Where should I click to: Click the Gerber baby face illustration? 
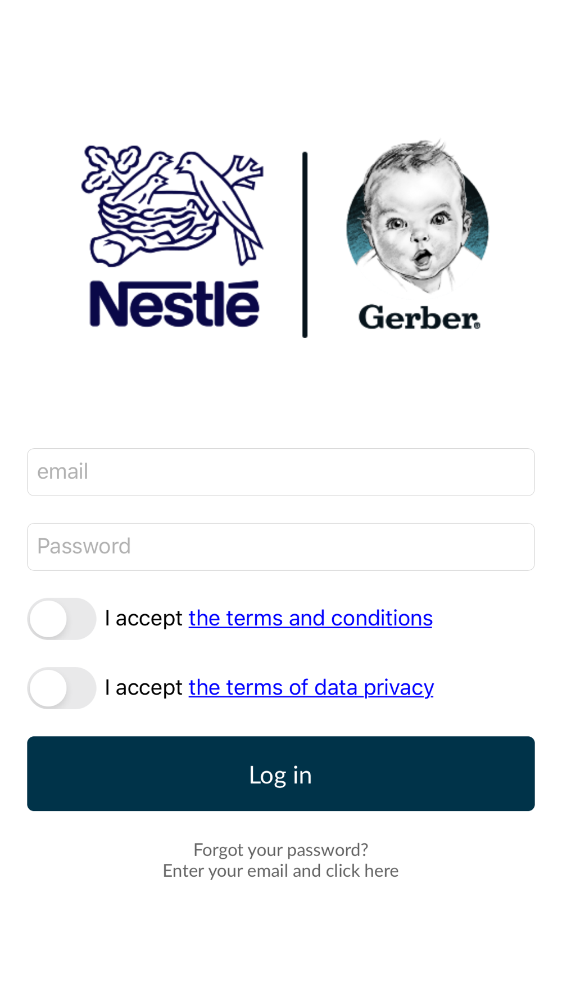[x=418, y=216]
